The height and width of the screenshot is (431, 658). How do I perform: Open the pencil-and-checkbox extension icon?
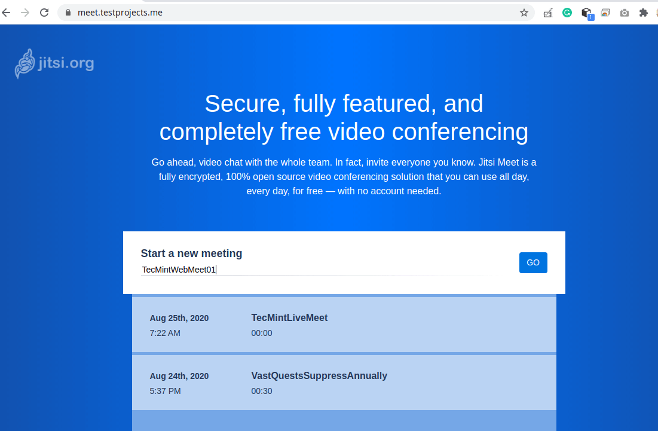(x=547, y=13)
